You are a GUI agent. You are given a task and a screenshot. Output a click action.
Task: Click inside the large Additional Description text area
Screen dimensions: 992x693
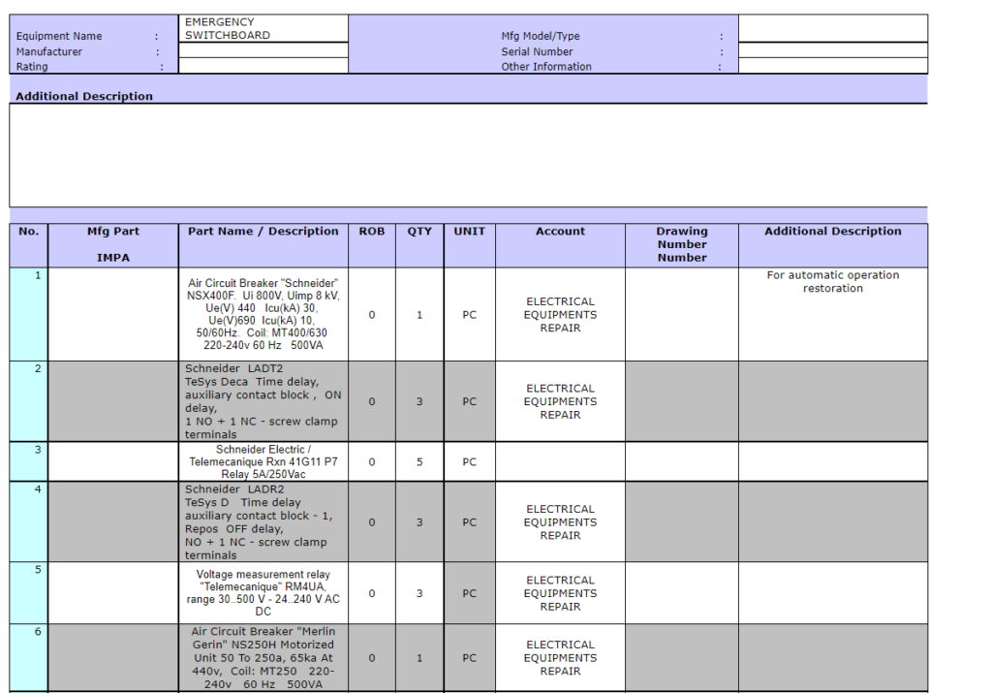point(468,155)
